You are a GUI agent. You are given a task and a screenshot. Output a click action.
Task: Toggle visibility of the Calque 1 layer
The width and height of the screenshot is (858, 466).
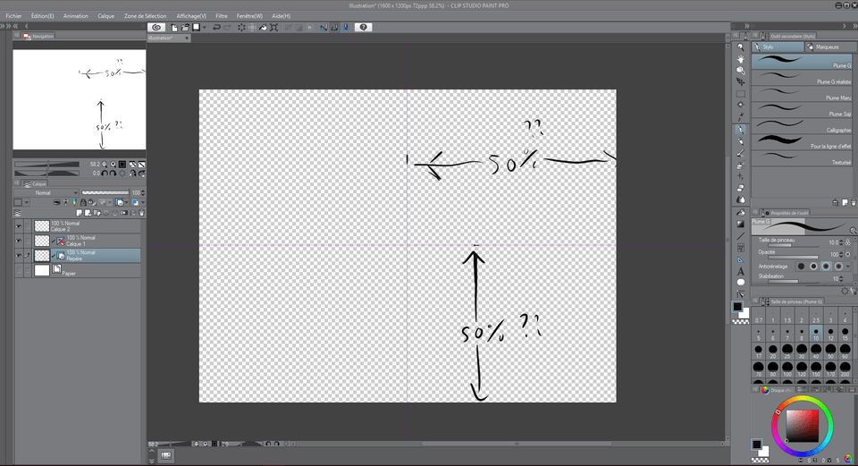19,241
